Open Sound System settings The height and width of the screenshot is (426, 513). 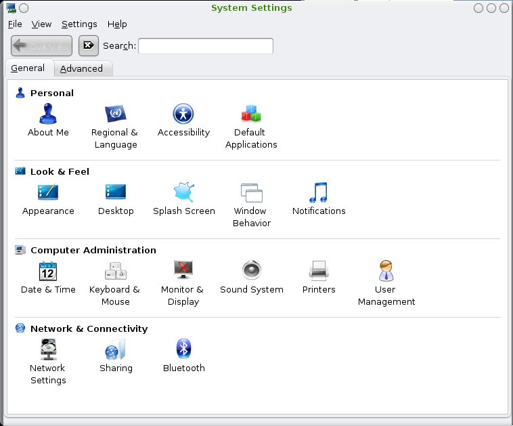[x=251, y=272]
